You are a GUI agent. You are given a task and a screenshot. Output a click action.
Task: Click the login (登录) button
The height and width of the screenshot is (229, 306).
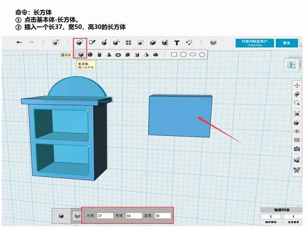click(x=287, y=43)
